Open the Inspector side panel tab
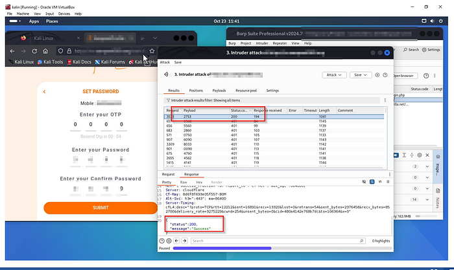Viewport: 454px width, 270px height. pos(438,166)
